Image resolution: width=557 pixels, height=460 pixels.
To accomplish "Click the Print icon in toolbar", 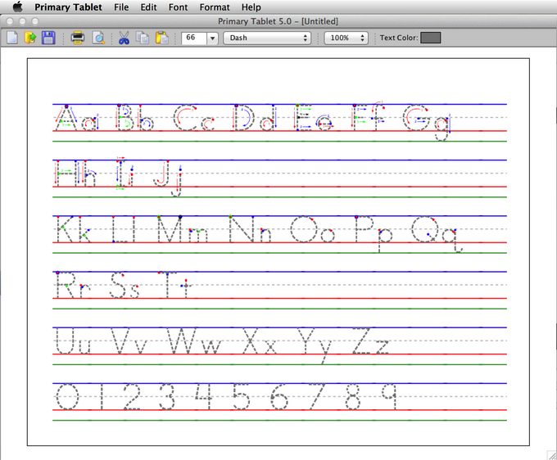I will 78,38.
